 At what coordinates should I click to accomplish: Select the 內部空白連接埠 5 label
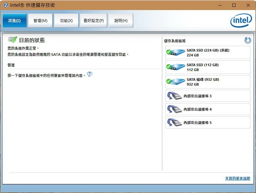pyautogui.click(x=198, y=123)
